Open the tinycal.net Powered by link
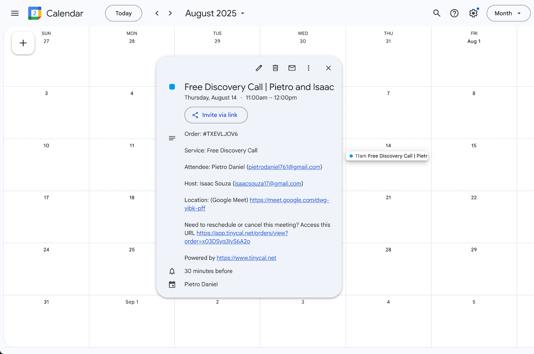 246,258
